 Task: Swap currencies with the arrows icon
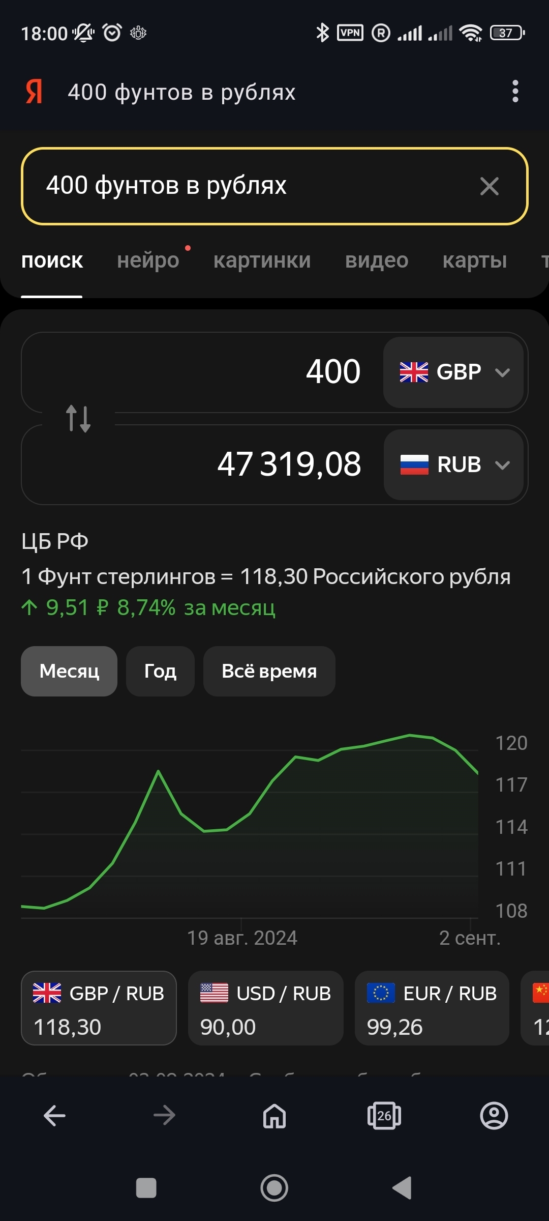[78, 419]
